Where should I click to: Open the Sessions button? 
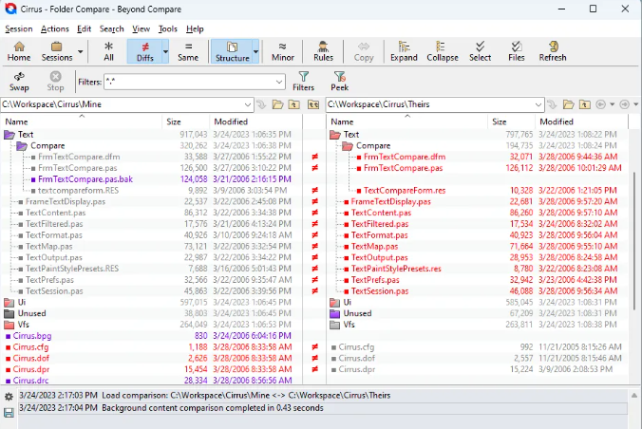(57, 51)
